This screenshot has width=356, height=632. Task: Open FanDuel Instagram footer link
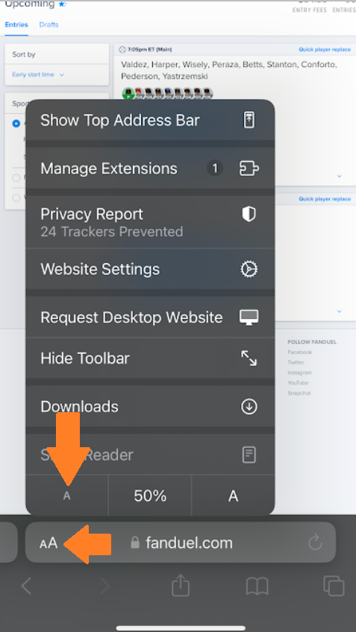point(299,373)
